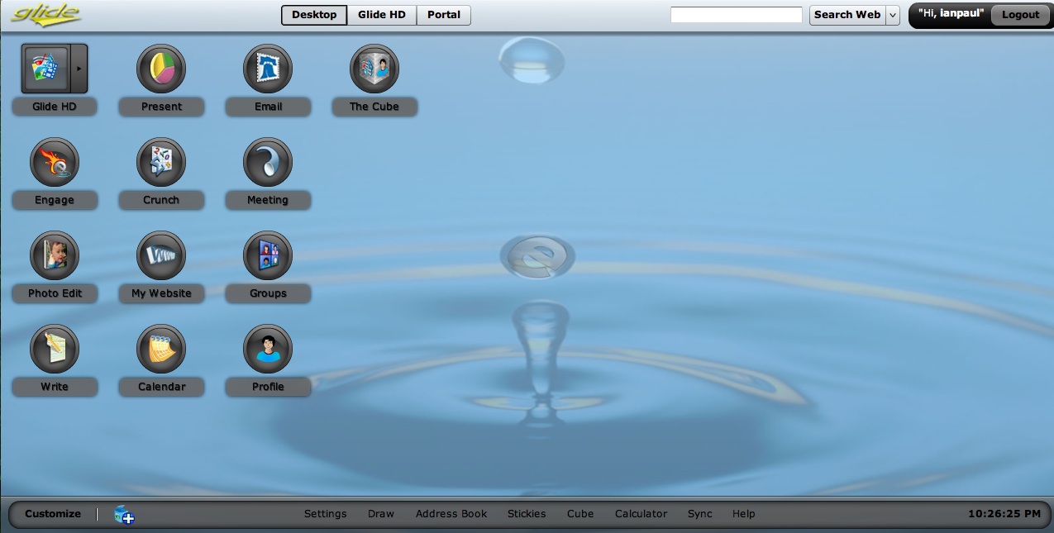The image size is (1054, 533).
Task: Click the Email label button
Action: [x=268, y=107]
